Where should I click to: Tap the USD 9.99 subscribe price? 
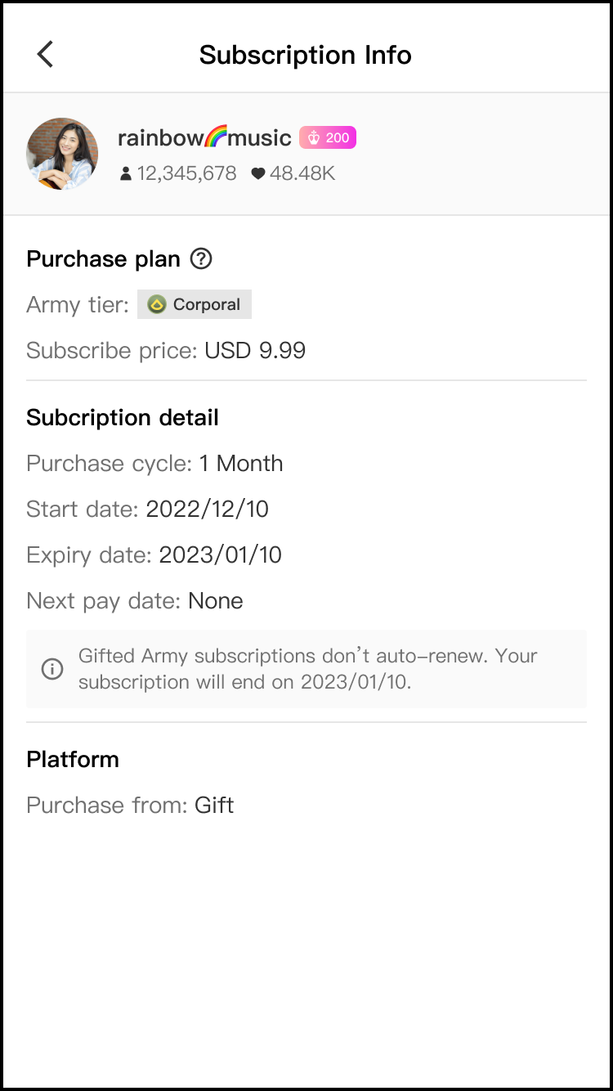point(255,351)
